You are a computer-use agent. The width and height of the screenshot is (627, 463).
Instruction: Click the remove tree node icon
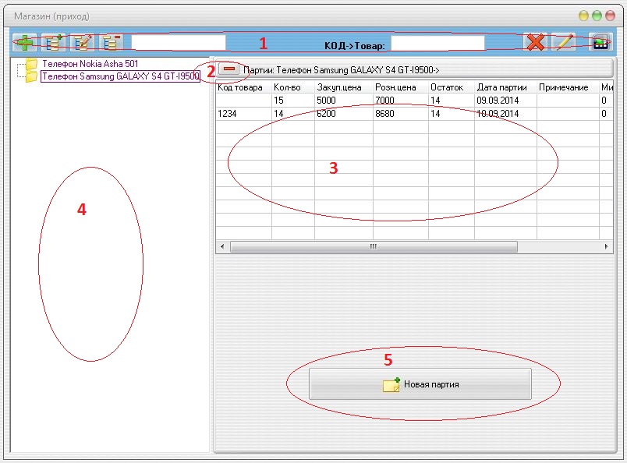pyautogui.click(x=111, y=42)
